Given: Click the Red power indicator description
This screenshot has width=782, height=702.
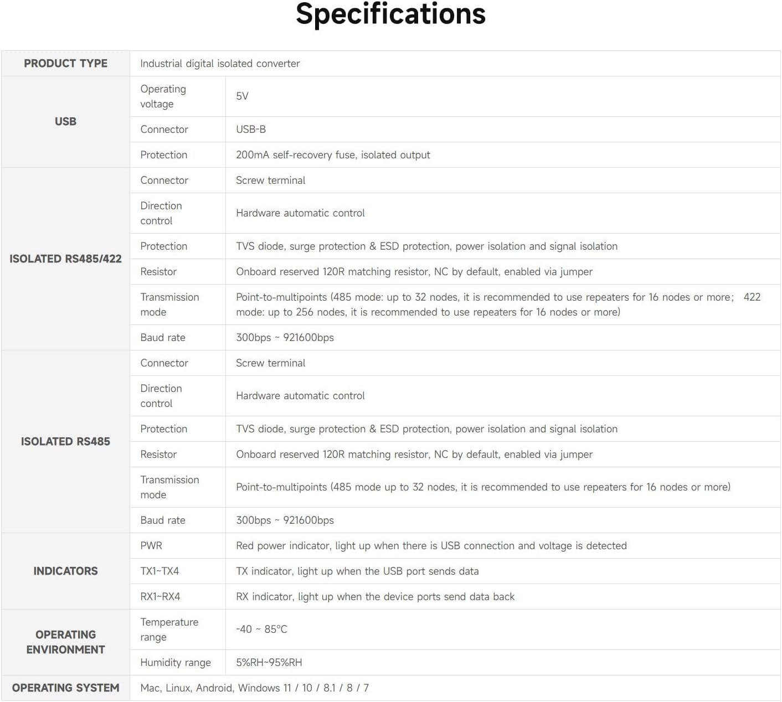Looking at the screenshot, I should click(431, 546).
